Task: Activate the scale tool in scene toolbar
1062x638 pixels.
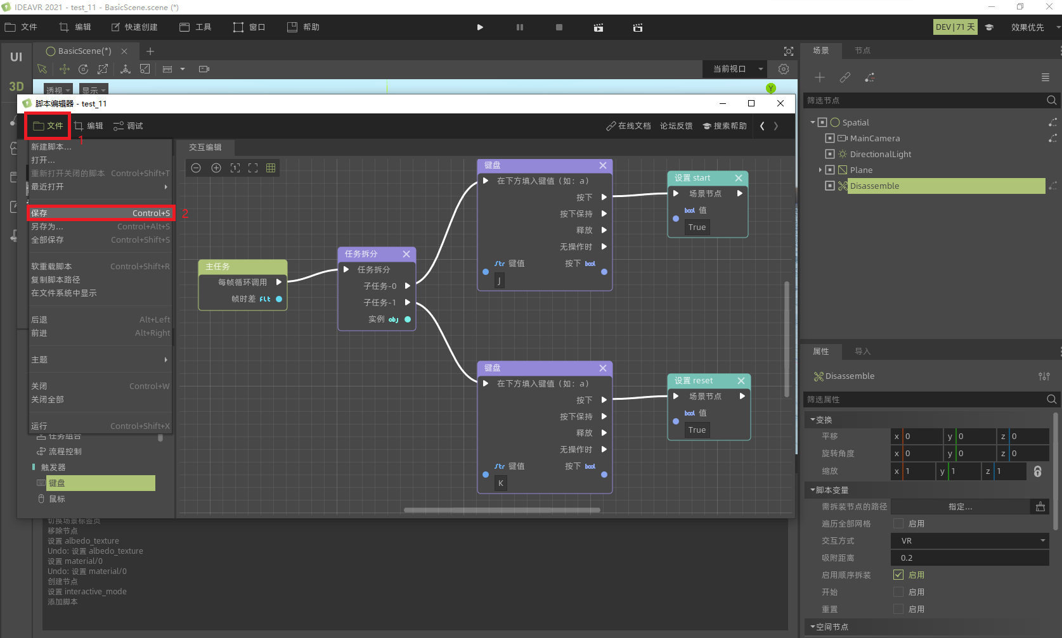Action: (103, 69)
